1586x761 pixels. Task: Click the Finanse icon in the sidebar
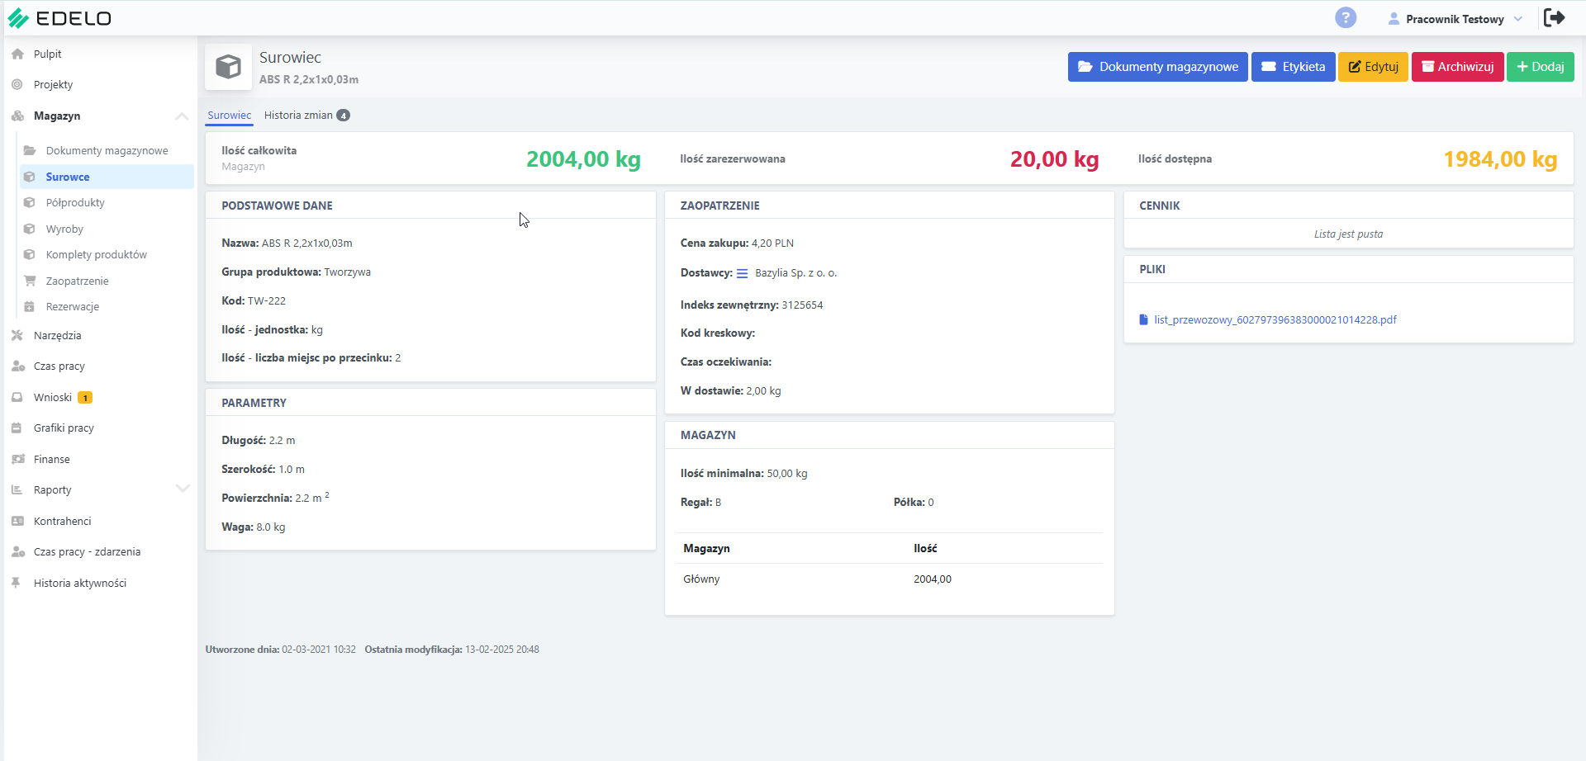tap(17, 459)
